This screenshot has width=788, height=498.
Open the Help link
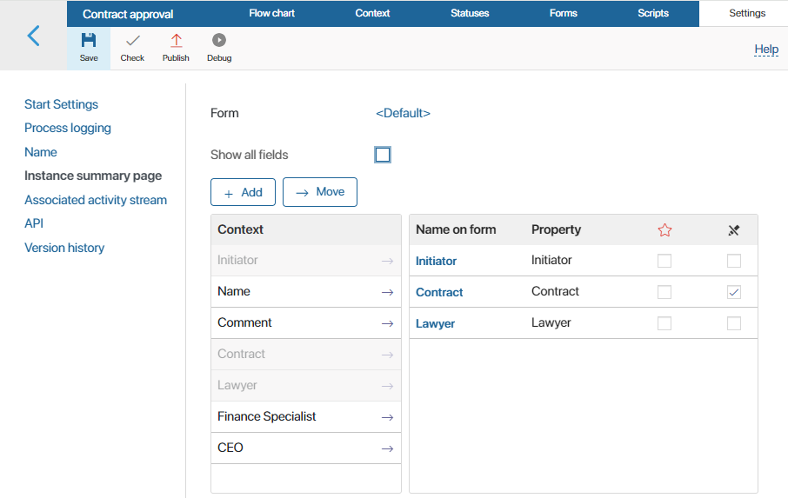click(x=766, y=50)
